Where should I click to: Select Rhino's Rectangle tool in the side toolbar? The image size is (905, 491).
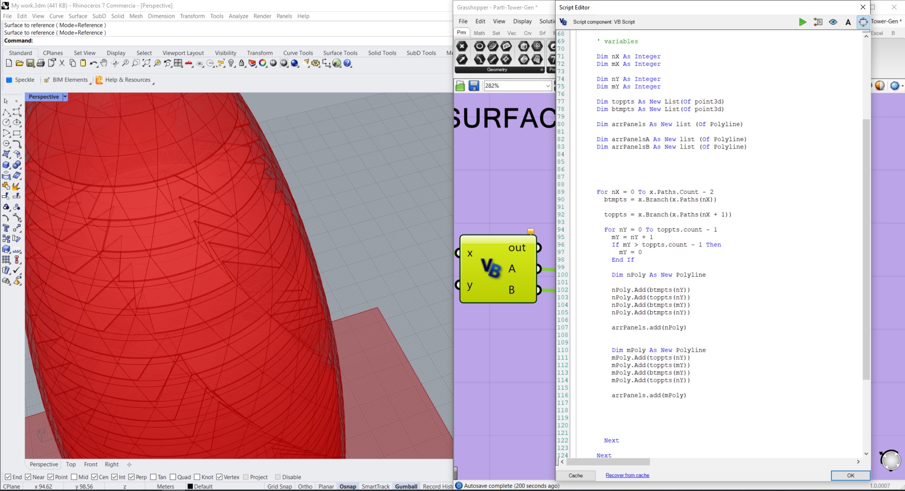coord(17,133)
